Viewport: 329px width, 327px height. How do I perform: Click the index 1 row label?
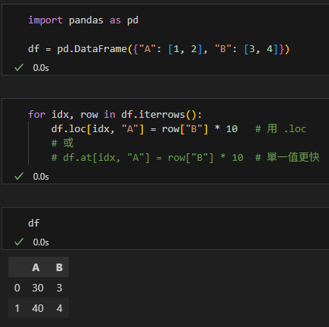click(x=17, y=308)
